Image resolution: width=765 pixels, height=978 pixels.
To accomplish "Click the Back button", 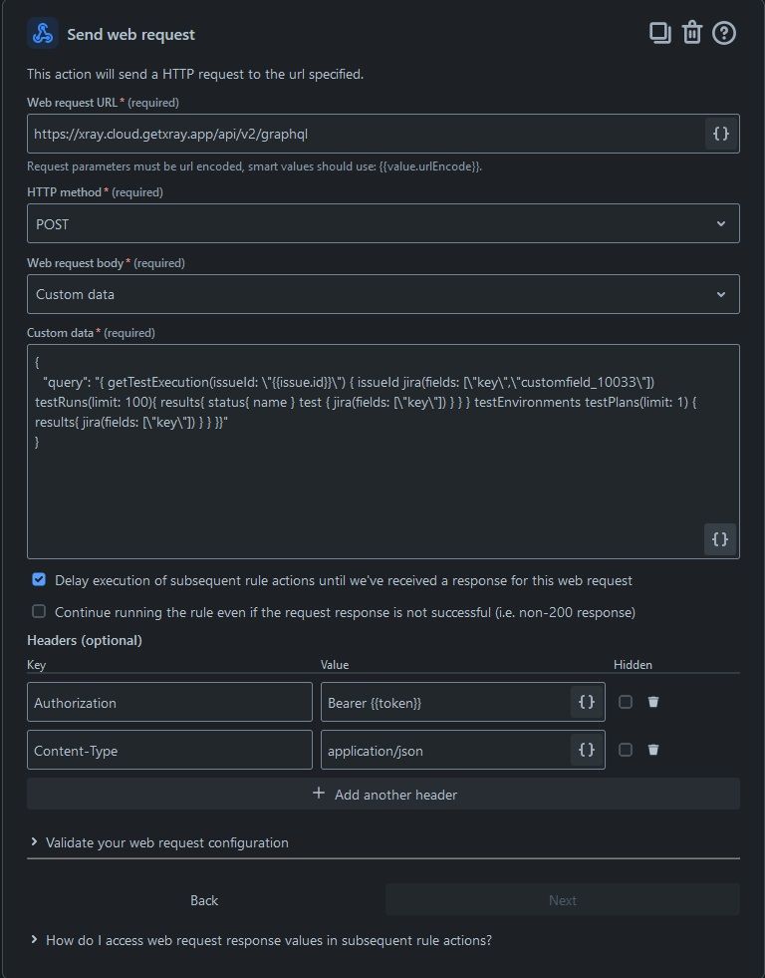I will (x=204, y=900).
